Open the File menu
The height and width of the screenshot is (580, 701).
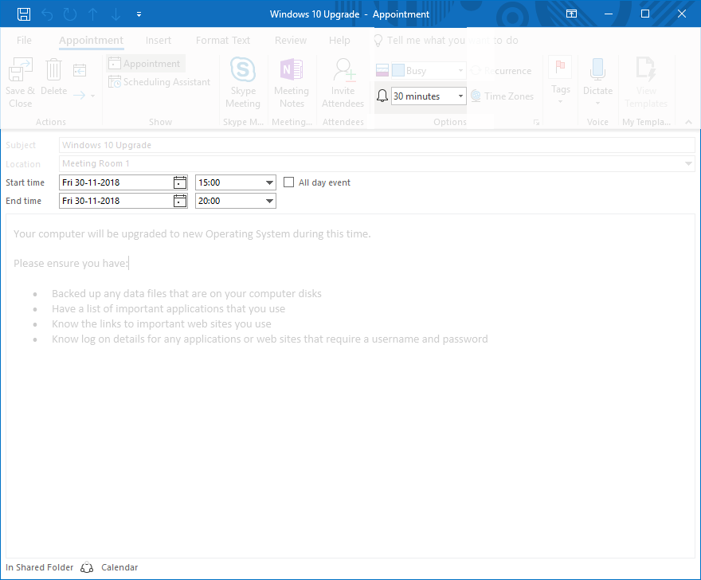point(24,41)
